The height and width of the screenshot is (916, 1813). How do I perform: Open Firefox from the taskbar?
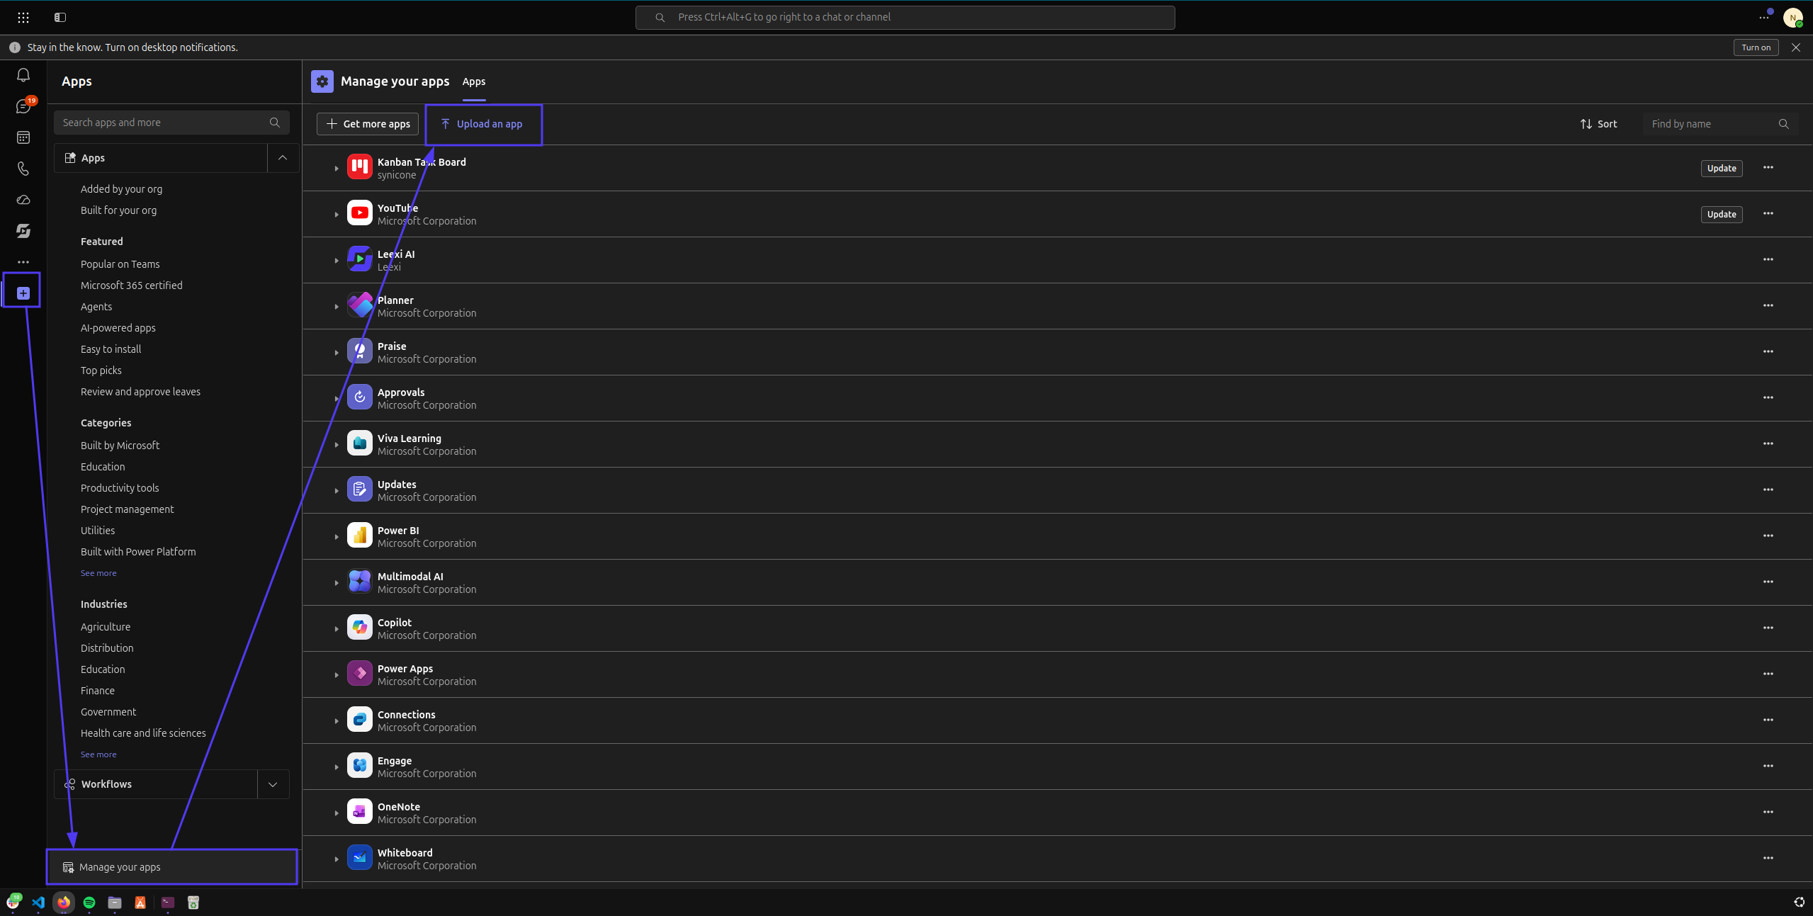click(x=64, y=903)
